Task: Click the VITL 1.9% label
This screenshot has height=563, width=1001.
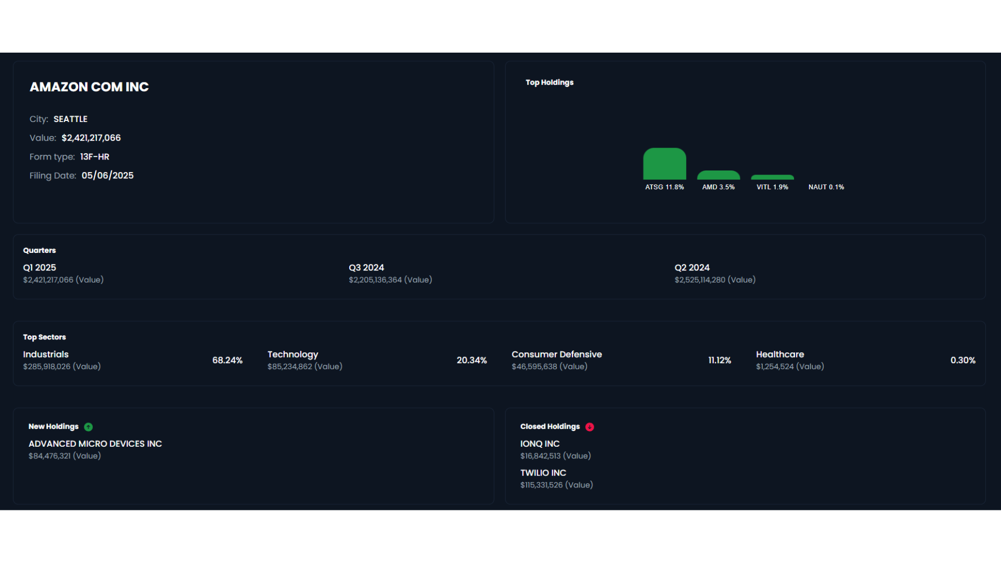Action: click(x=772, y=187)
